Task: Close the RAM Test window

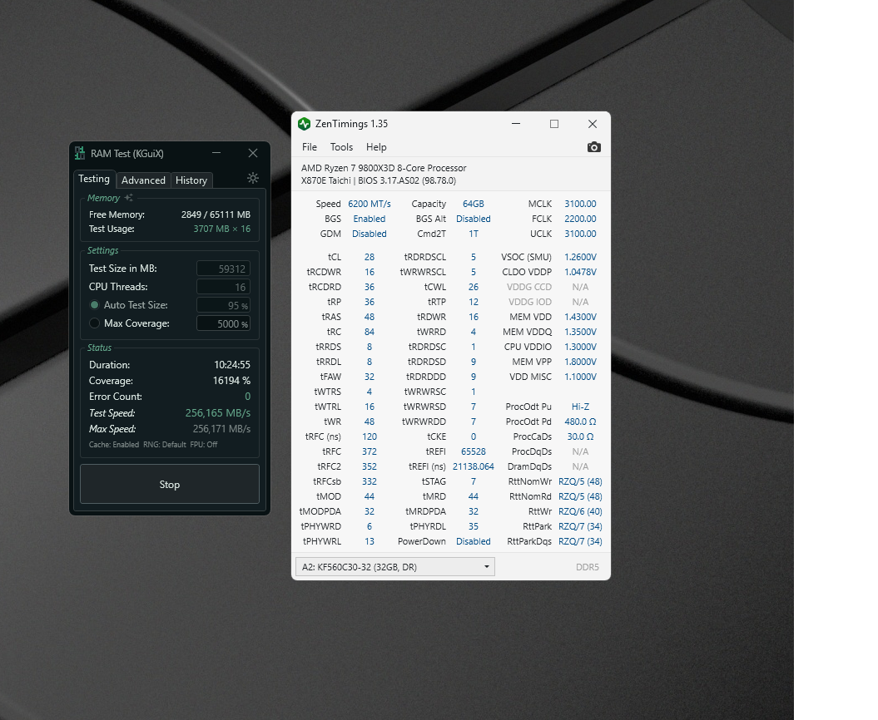Action: (253, 153)
